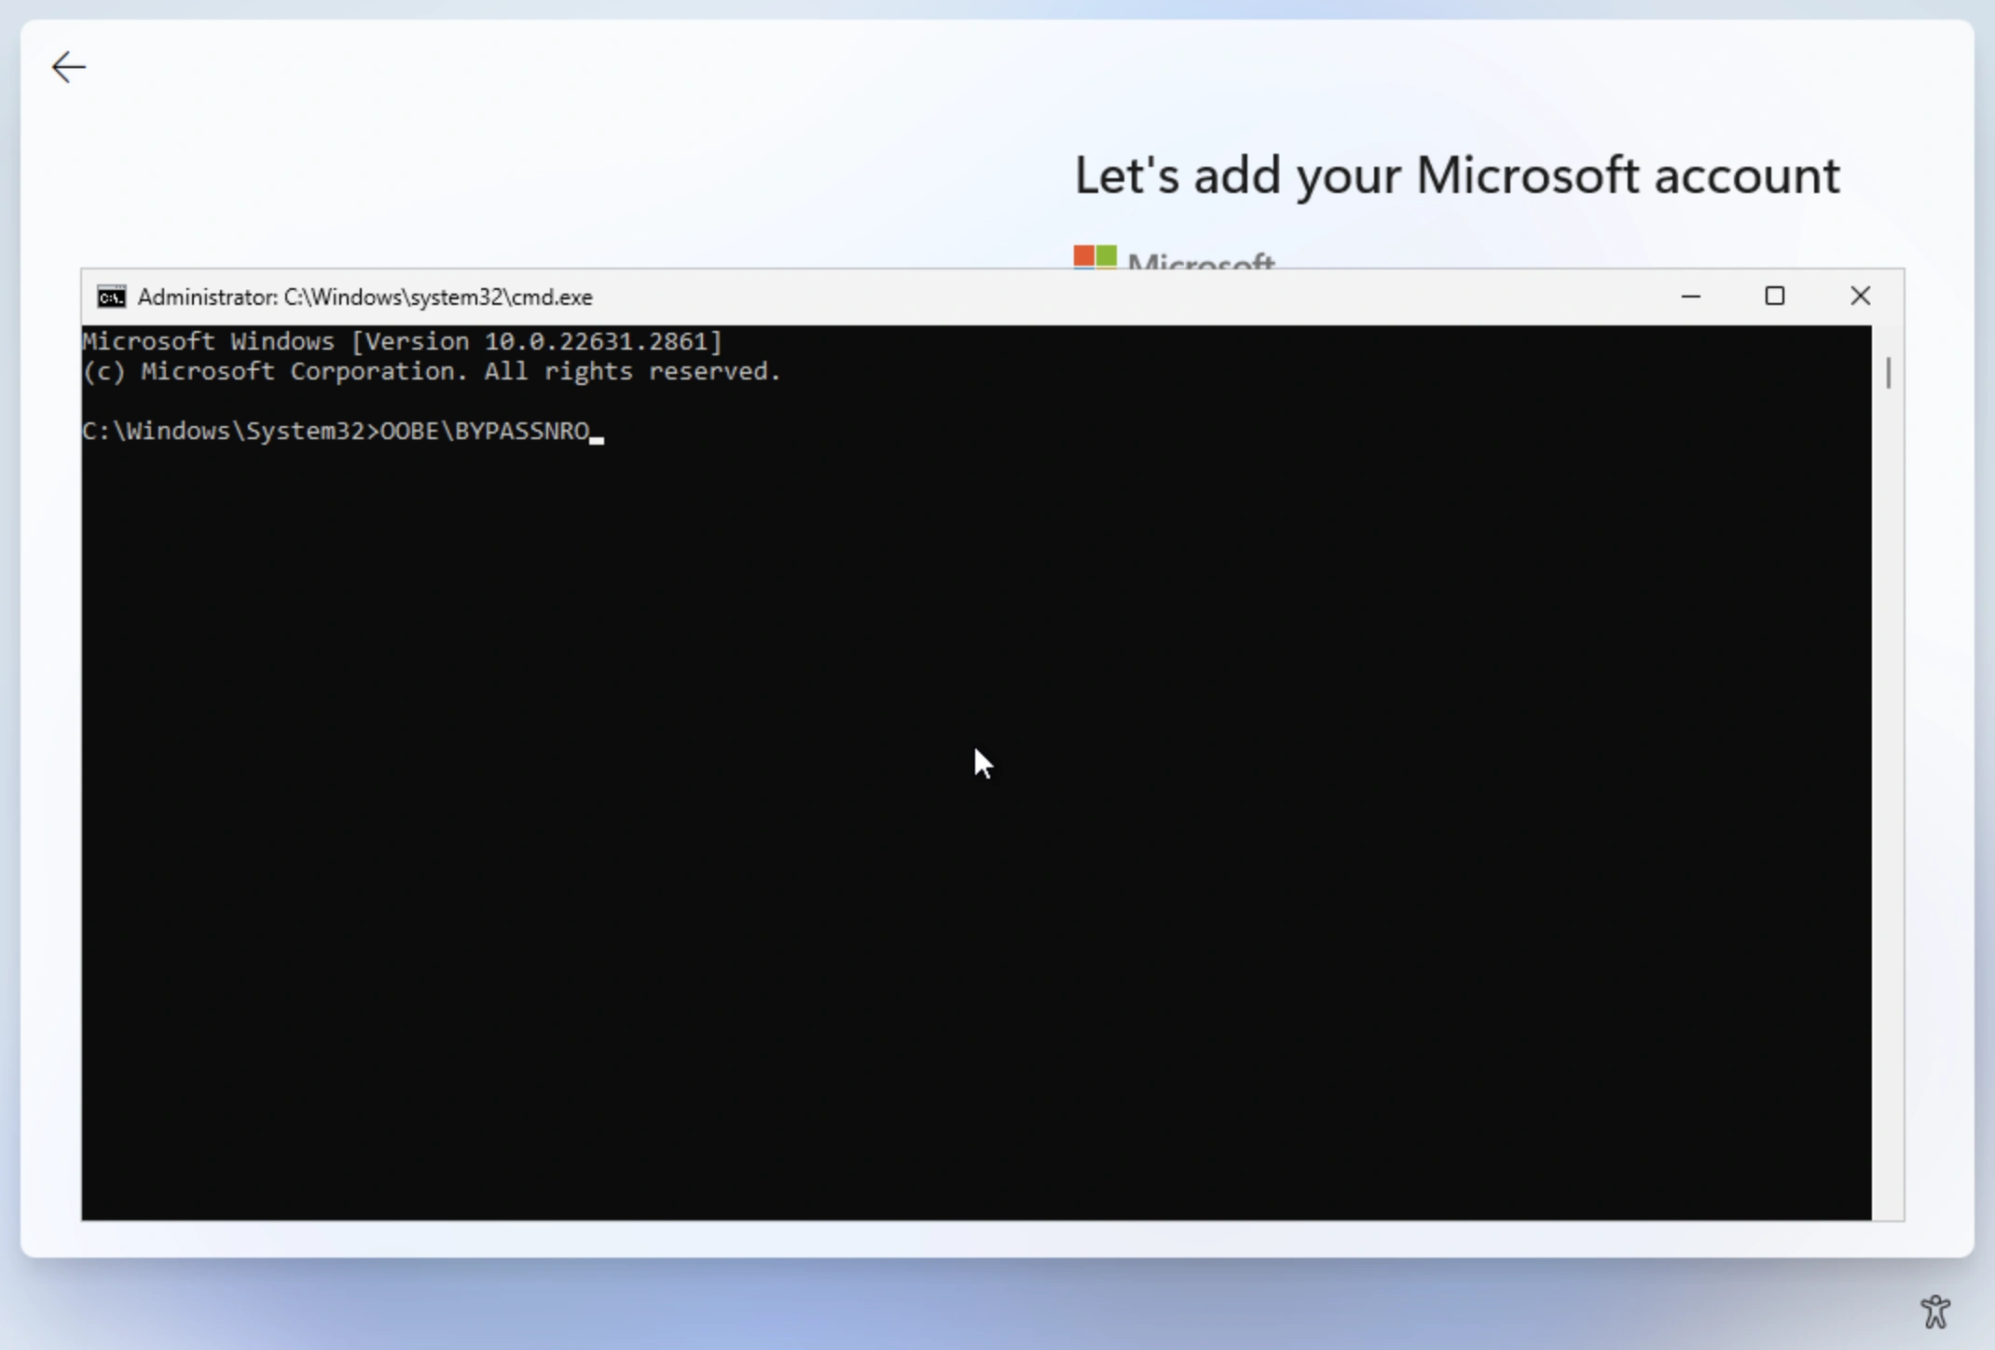This screenshot has height=1350, width=1995.
Task: Click the back arrow at top left
Action: pos(67,66)
